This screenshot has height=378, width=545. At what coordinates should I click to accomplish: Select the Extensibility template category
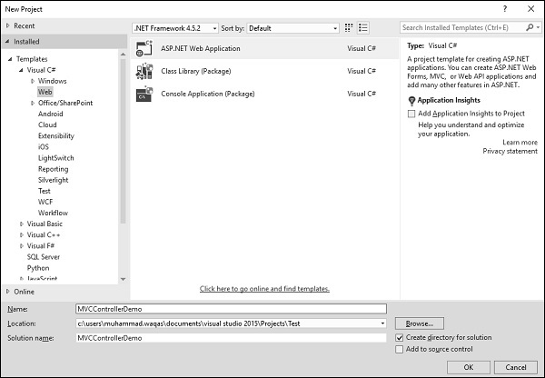(56, 136)
